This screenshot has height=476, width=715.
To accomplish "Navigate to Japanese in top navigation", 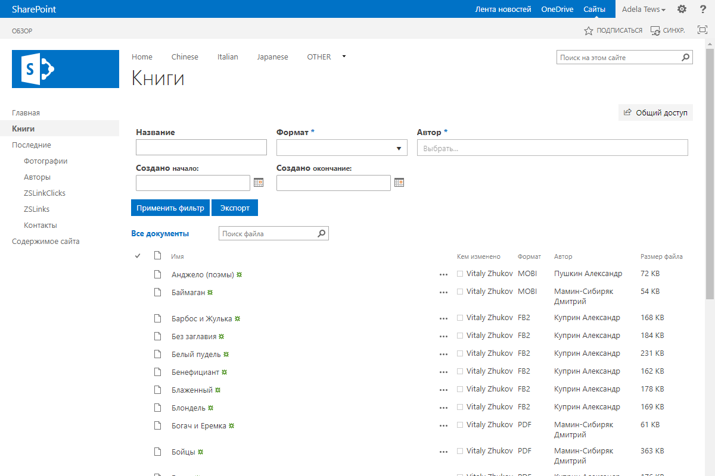I will coord(272,57).
